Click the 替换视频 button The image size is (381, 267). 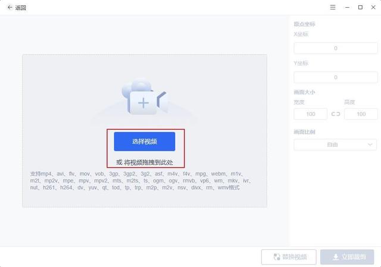(x=289, y=257)
